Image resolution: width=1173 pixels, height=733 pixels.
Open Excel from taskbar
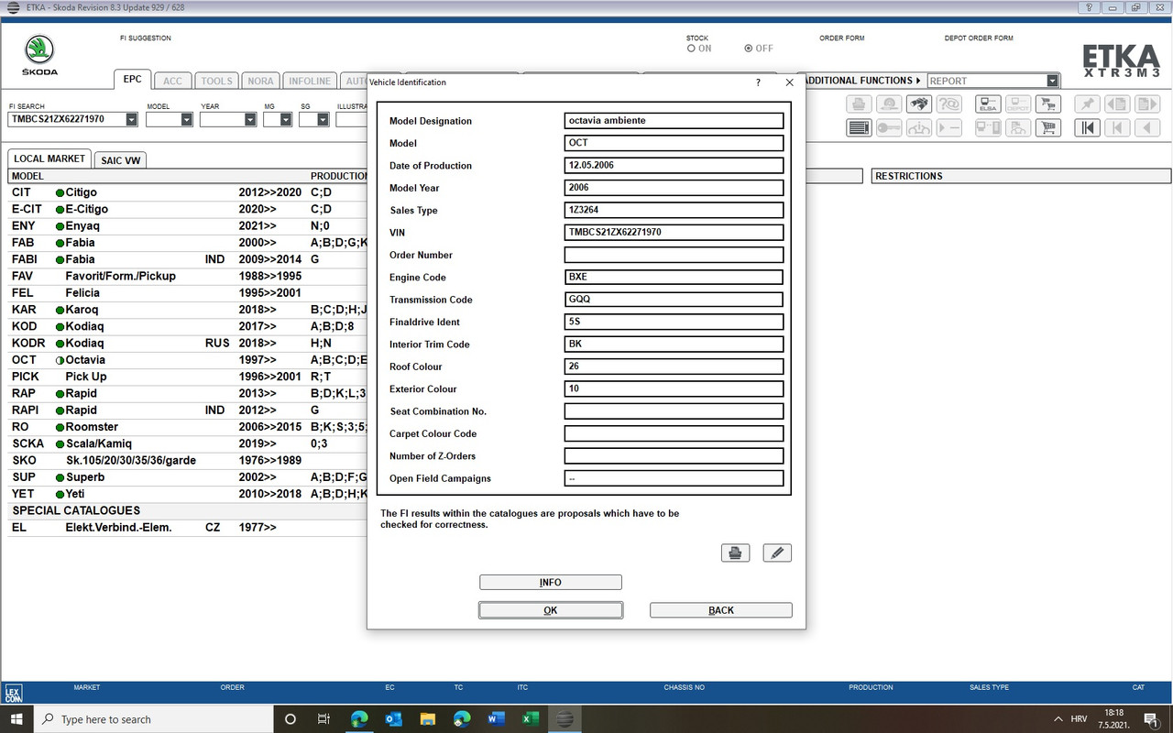[531, 719]
